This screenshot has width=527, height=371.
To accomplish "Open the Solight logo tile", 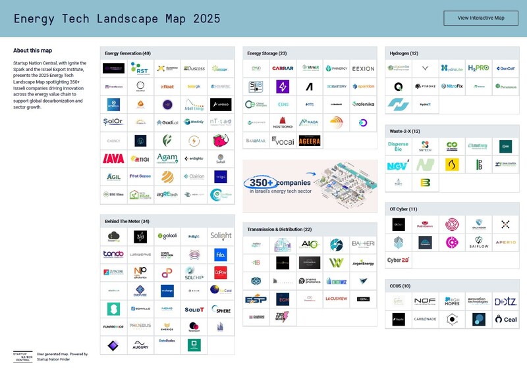I will 221,236.
